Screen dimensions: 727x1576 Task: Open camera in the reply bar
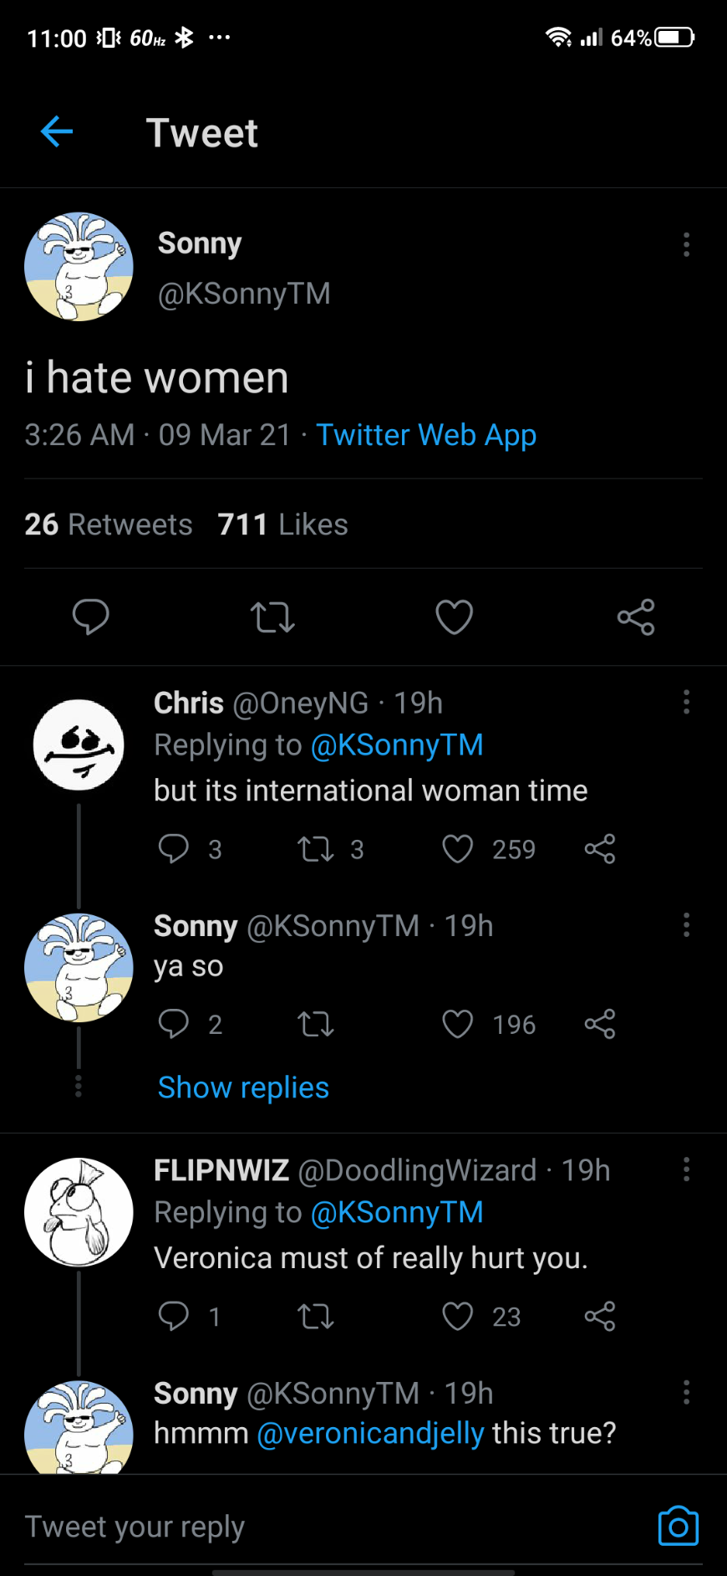(x=678, y=1527)
